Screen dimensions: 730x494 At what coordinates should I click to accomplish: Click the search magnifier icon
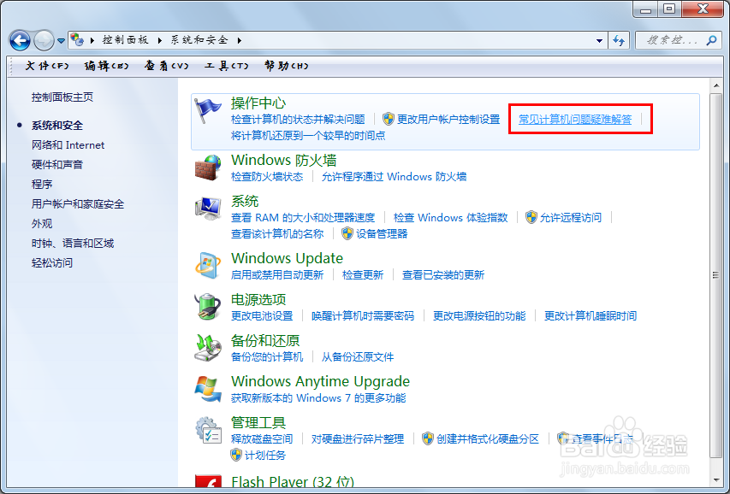click(711, 40)
